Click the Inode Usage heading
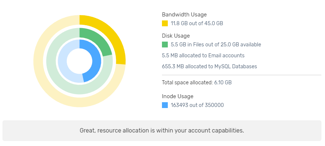325x146 pixels. point(178,96)
